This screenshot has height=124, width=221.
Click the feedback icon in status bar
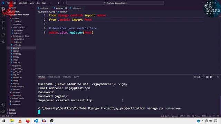pyautogui.click(x=214, y=116)
